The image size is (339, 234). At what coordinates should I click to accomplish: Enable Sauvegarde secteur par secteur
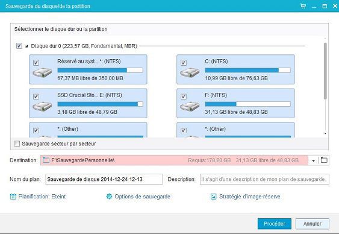(17, 144)
